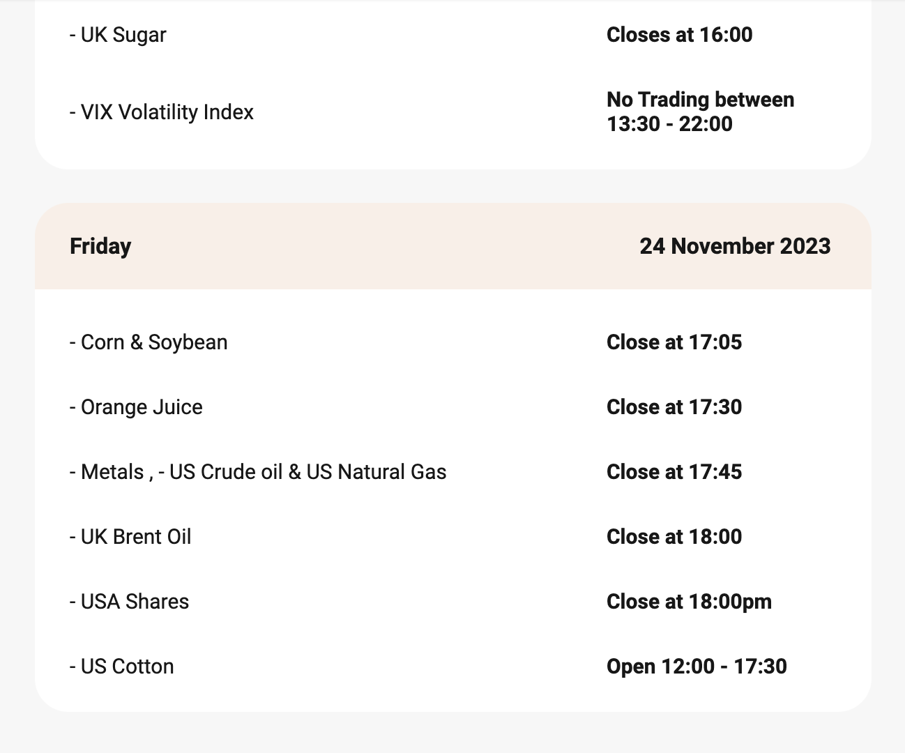
Task: Click the VIX Volatility Index entry
Action: click(162, 112)
